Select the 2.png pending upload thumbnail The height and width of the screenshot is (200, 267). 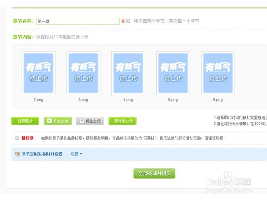pos(38,73)
